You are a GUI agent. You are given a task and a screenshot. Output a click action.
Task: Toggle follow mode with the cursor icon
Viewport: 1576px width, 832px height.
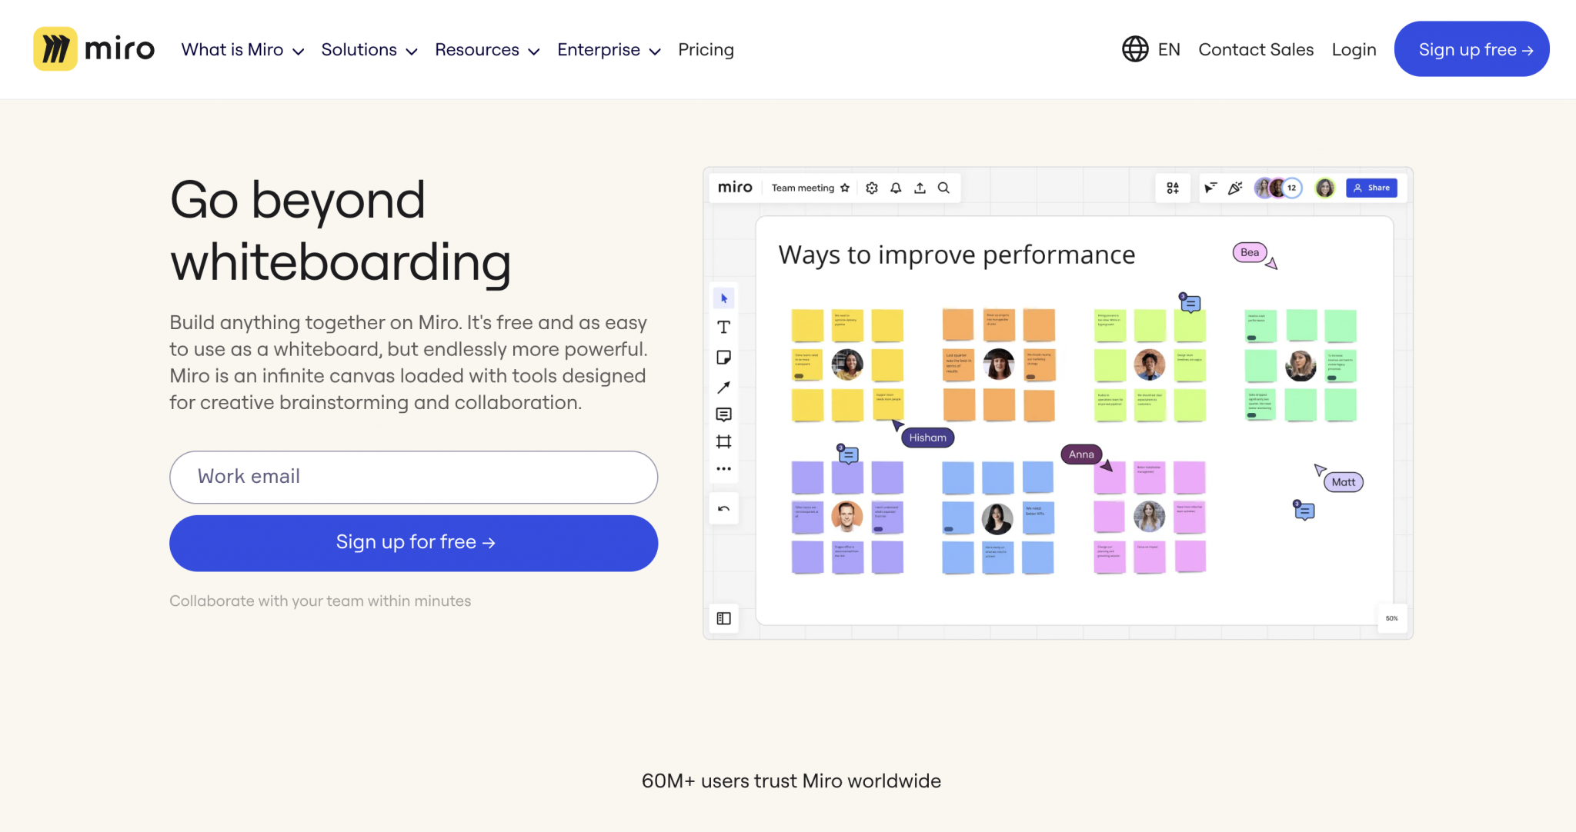pos(1210,187)
